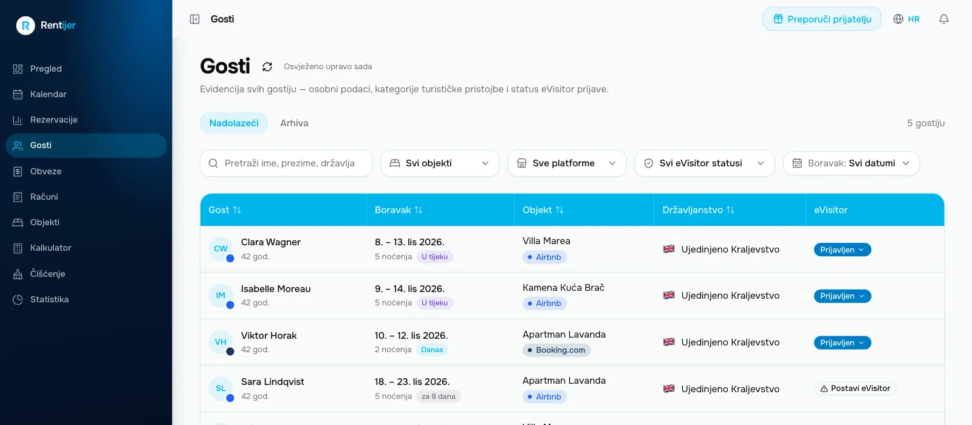Open Clara Wagner's Prijavljen status dropdown
This screenshot has height=425, width=972.
click(x=843, y=250)
